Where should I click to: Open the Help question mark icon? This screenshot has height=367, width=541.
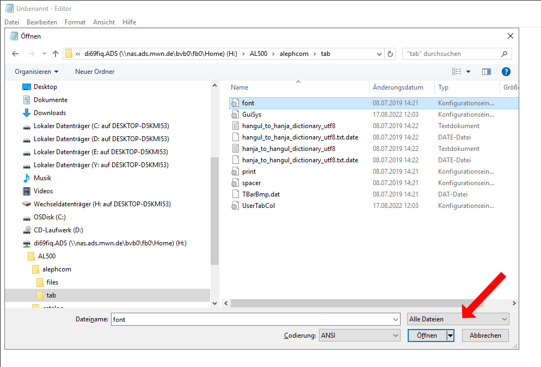(x=506, y=72)
